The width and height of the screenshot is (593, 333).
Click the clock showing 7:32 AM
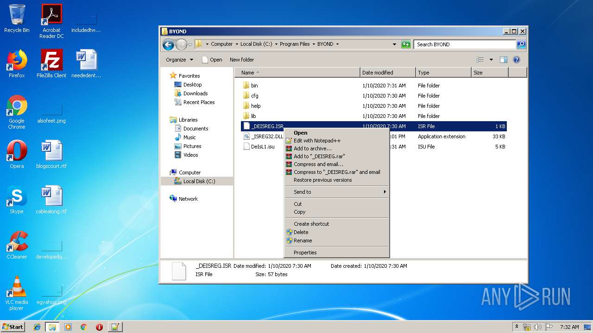click(x=569, y=327)
